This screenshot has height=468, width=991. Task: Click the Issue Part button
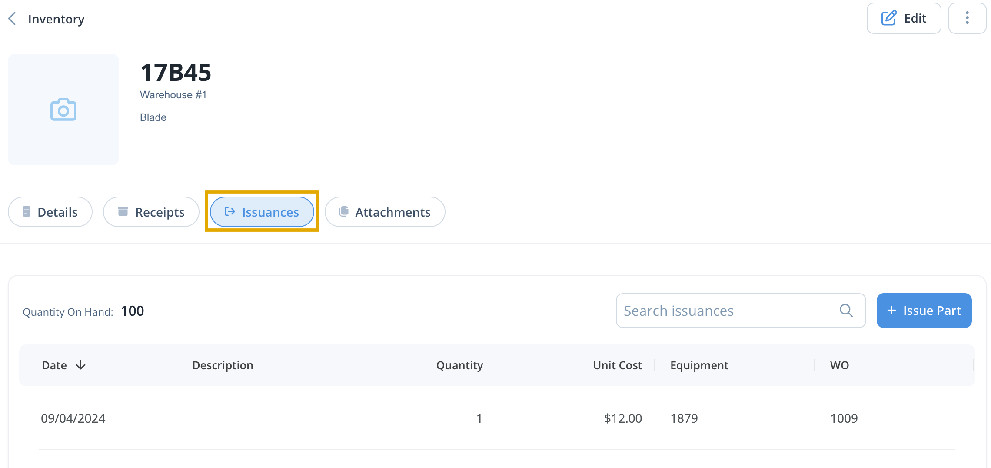click(x=924, y=311)
